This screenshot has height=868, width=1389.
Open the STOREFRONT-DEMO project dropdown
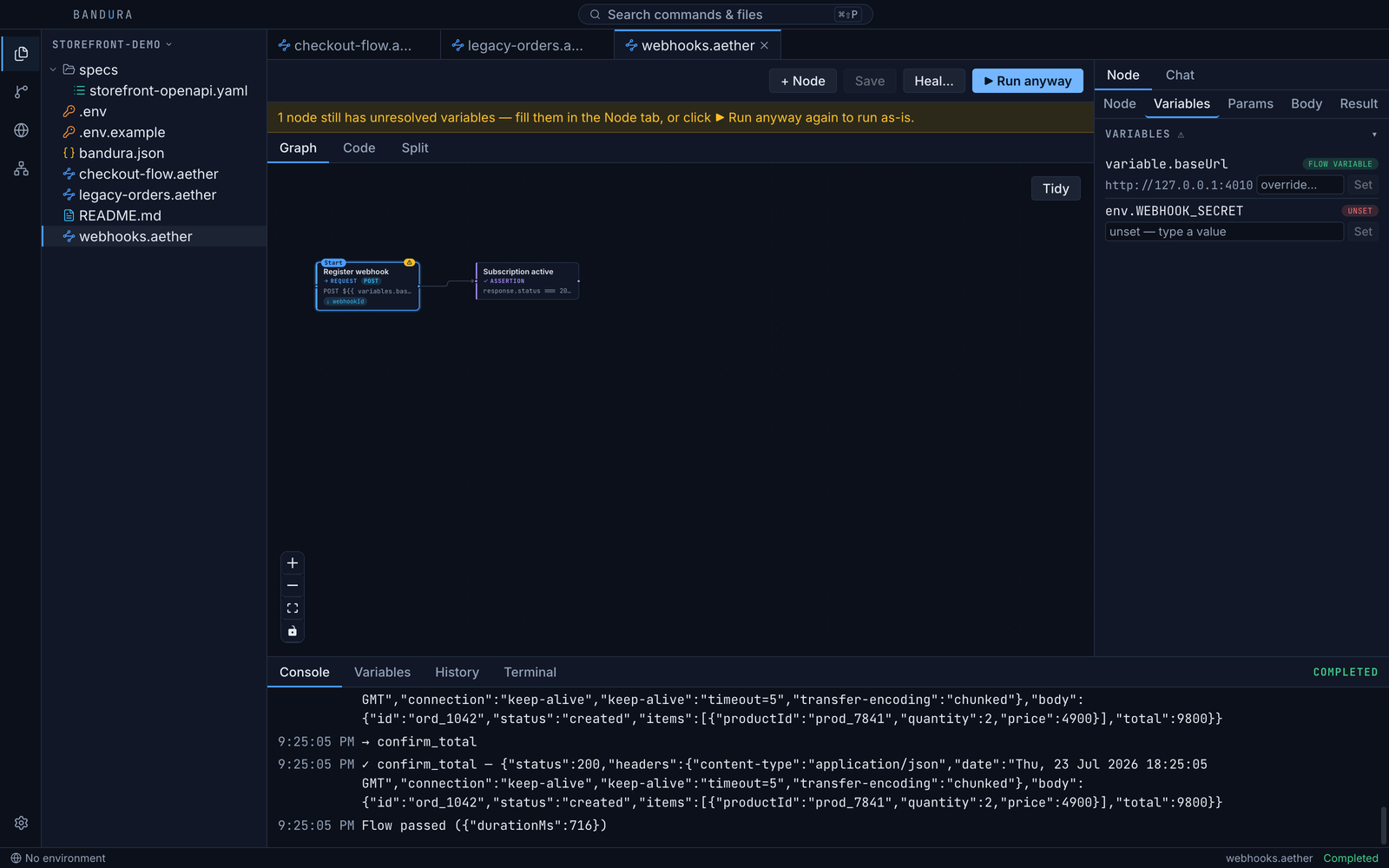point(112,44)
